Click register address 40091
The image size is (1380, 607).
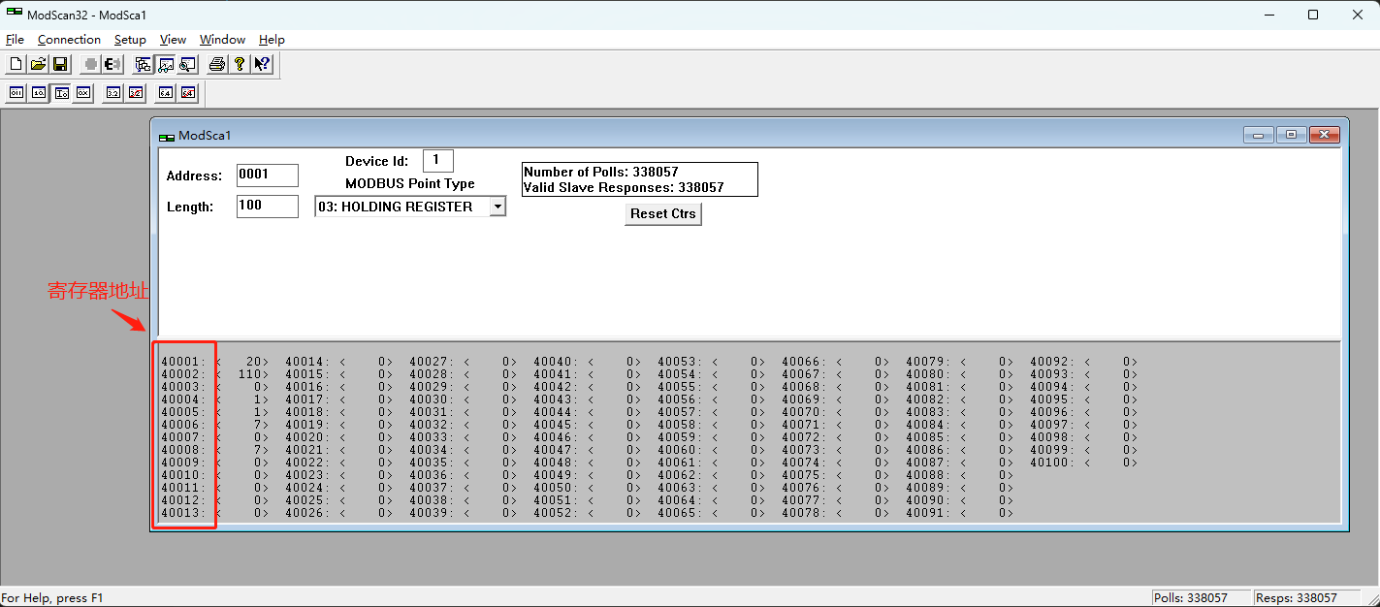click(925, 513)
